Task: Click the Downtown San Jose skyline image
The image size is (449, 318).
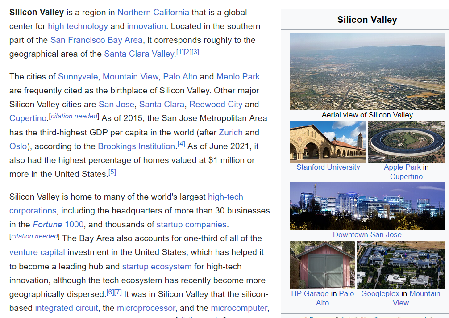Action: coord(367,206)
